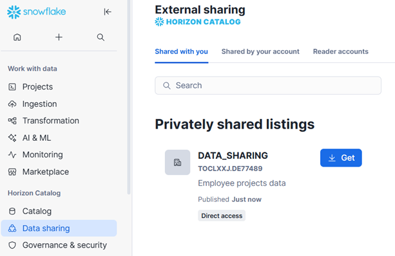Click the Monitoring pulse icon
Viewport: 395px width, 256px height.
pyautogui.click(x=12, y=154)
